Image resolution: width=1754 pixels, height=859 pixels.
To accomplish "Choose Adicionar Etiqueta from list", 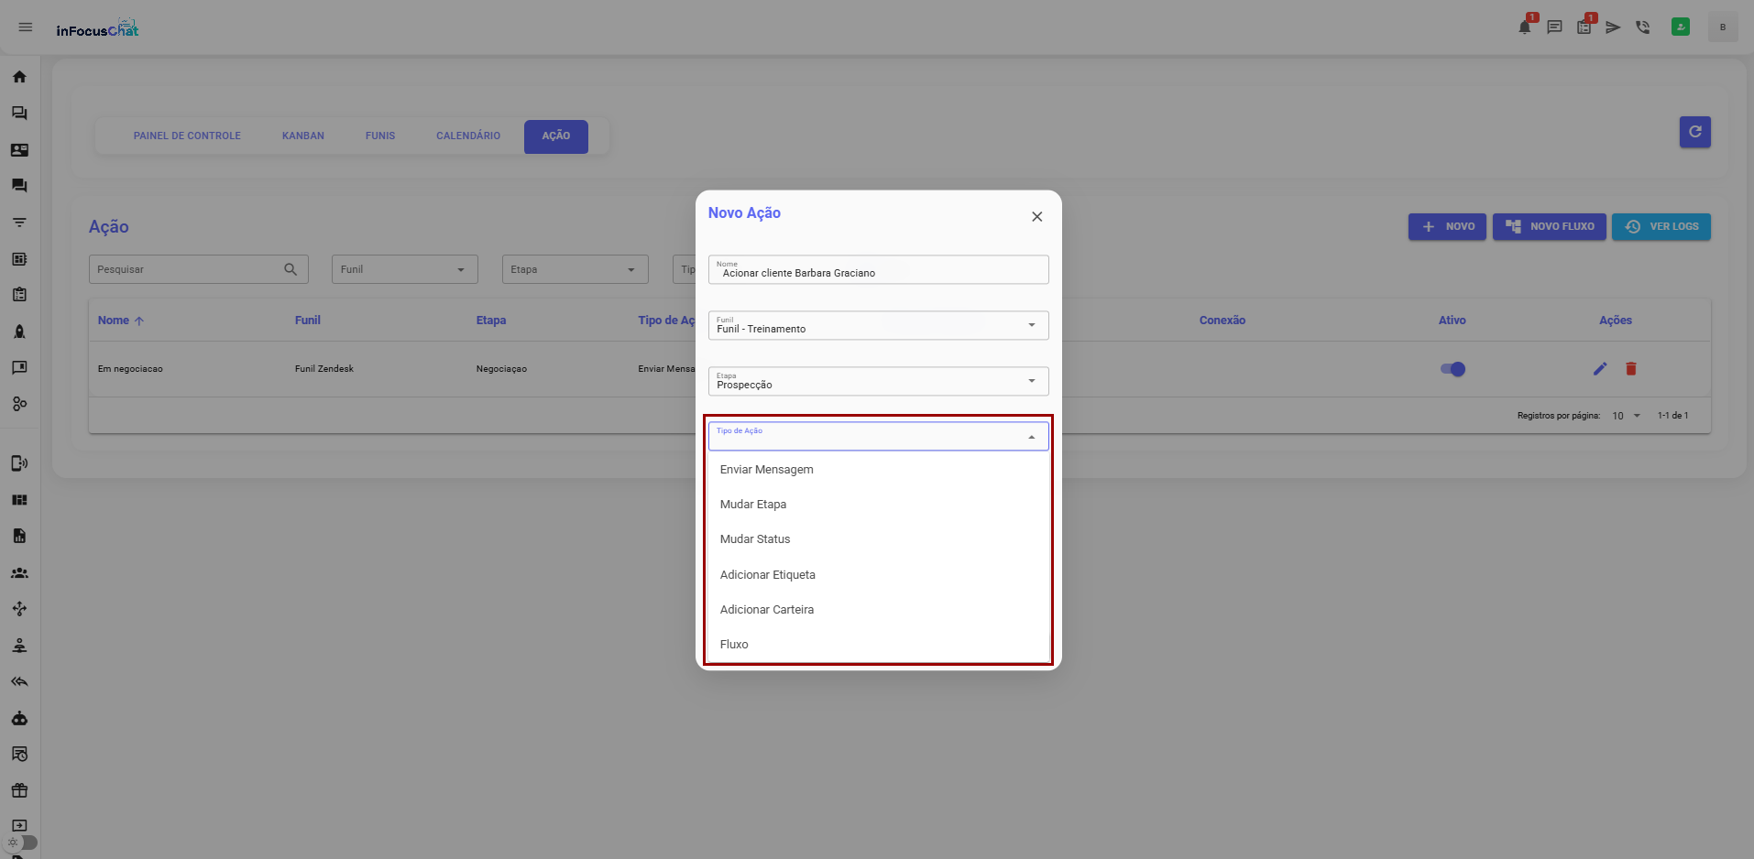I will (768, 575).
